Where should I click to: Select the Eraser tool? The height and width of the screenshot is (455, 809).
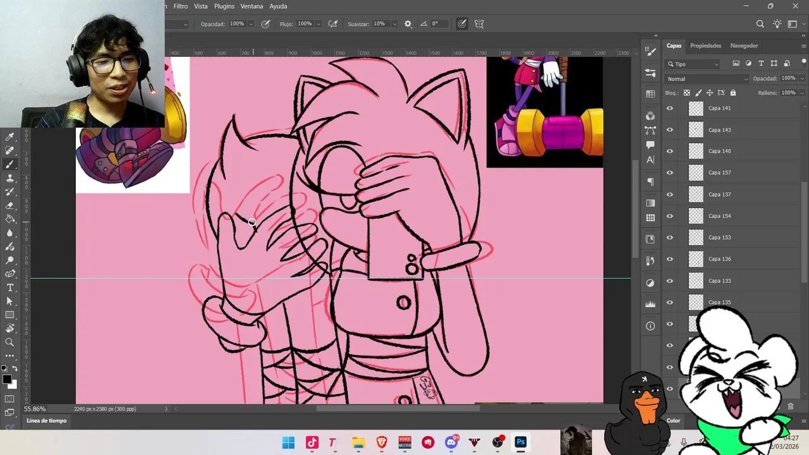9,205
